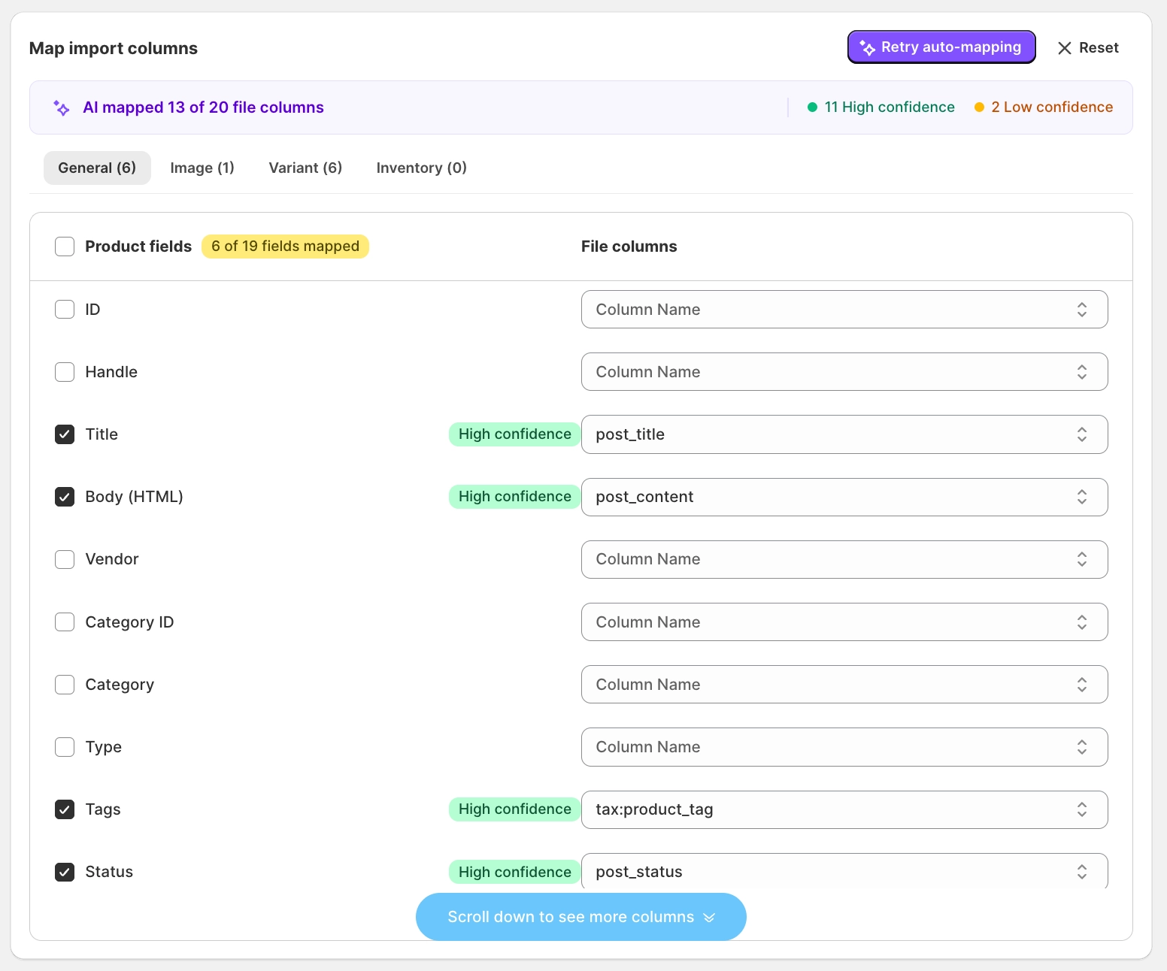The width and height of the screenshot is (1167, 971).
Task: Click the High confidence badge for Title
Action: (x=515, y=434)
